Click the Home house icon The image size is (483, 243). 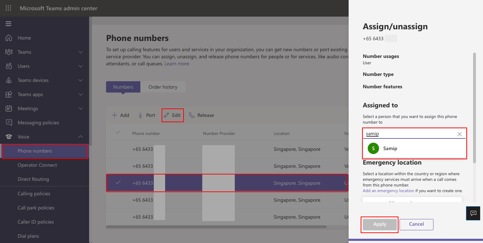(9, 38)
